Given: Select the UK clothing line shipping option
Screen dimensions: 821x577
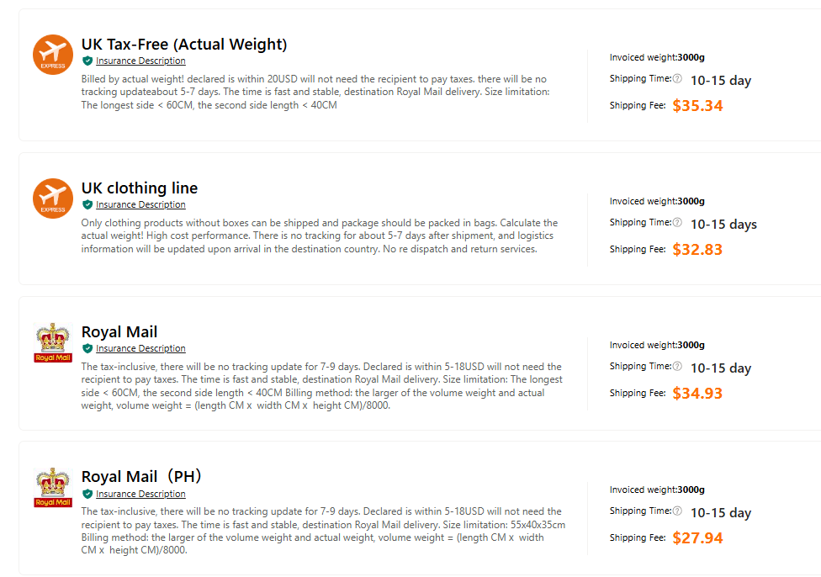Looking at the screenshot, I should [x=140, y=188].
